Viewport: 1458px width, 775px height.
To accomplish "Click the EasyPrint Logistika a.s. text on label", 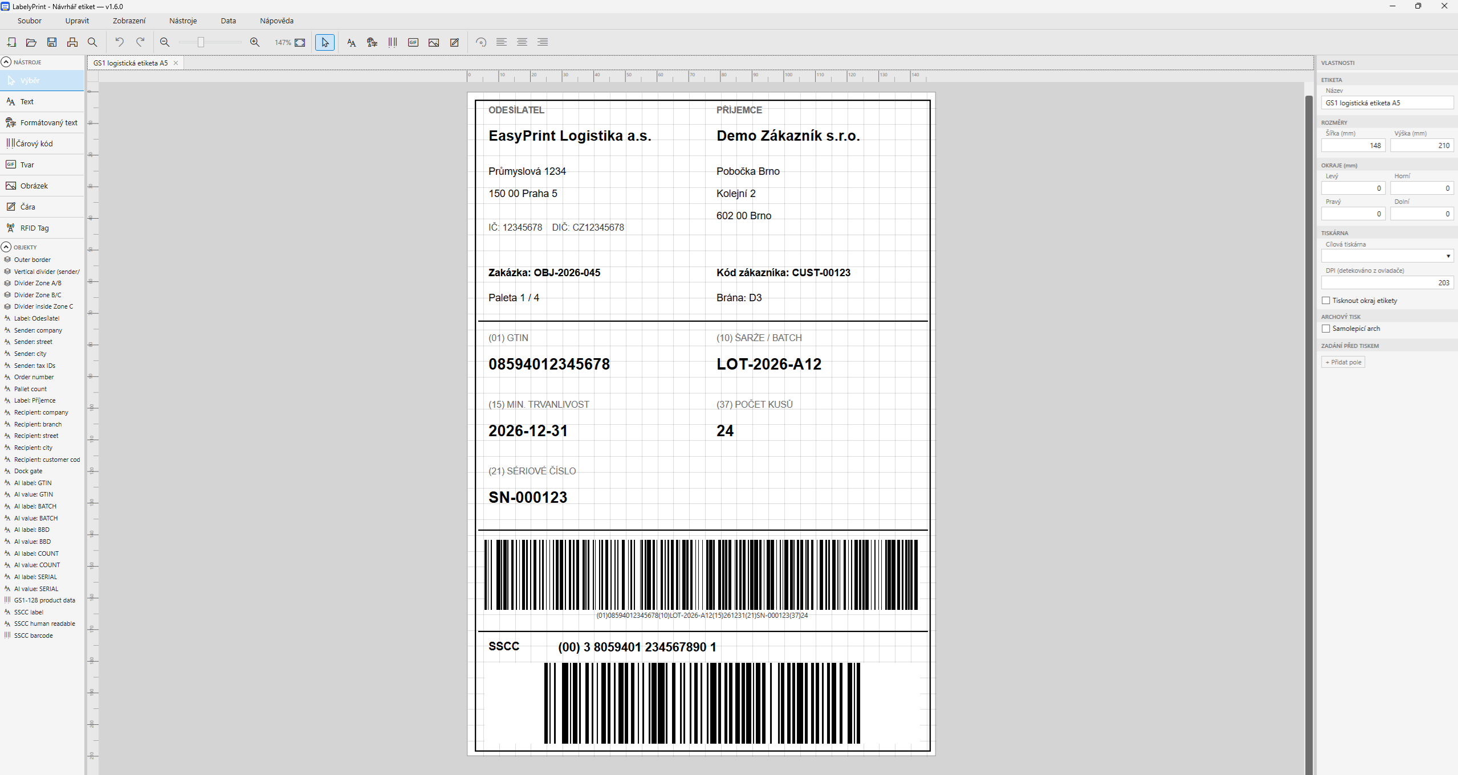I will point(569,136).
